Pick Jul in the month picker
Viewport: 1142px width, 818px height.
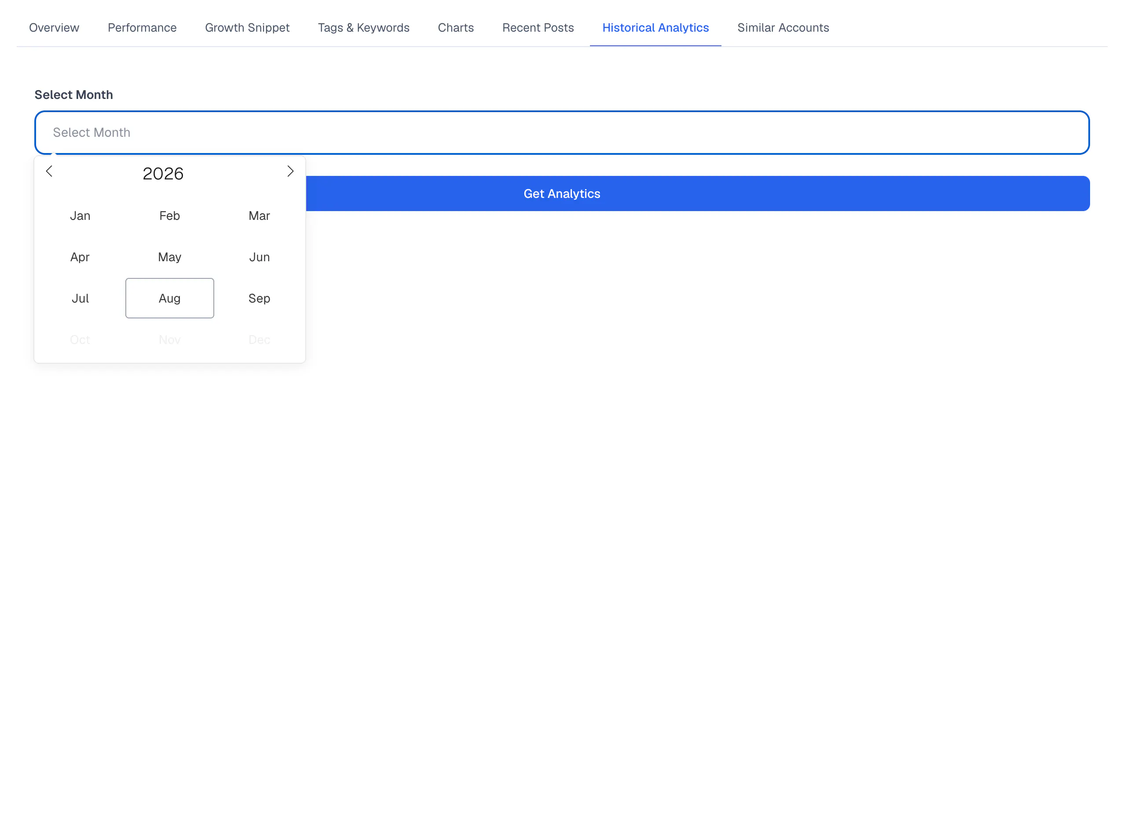tap(80, 299)
